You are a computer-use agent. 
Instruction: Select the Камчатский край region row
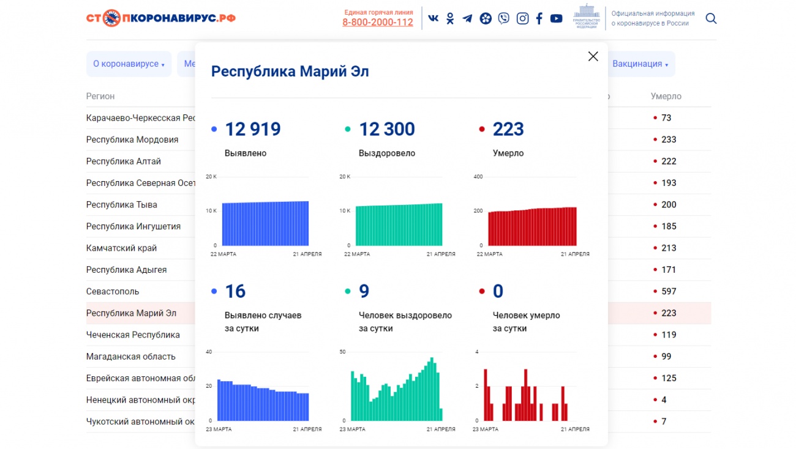(x=121, y=248)
